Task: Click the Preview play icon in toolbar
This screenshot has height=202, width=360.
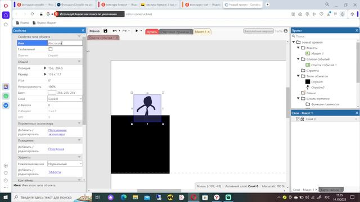Action: 137,31
